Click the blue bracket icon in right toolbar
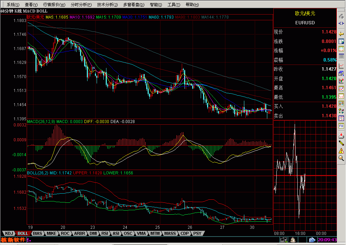 click(341, 23)
